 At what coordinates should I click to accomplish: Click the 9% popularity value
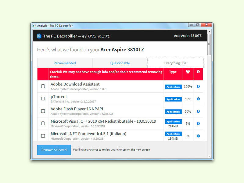coord(188,124)
